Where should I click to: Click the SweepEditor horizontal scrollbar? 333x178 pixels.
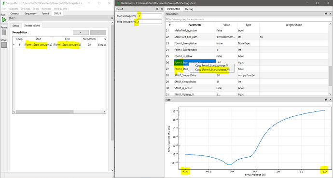point(59,111)
